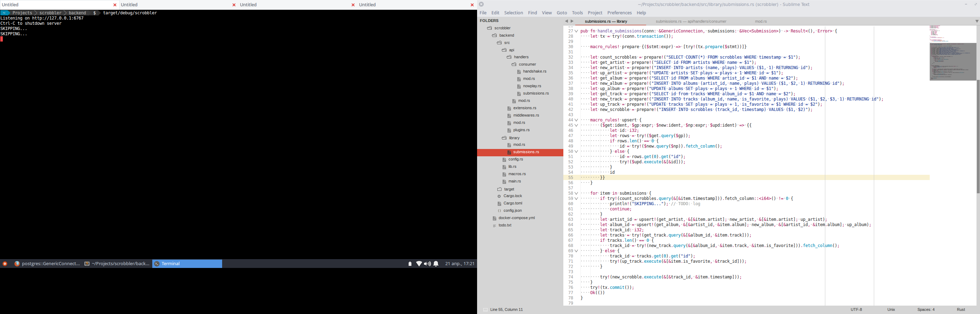
Task: Click the volume speaker icon
Action: tap(427, 264)
